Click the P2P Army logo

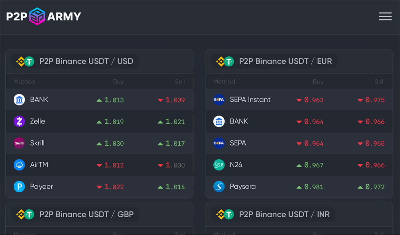44,16
